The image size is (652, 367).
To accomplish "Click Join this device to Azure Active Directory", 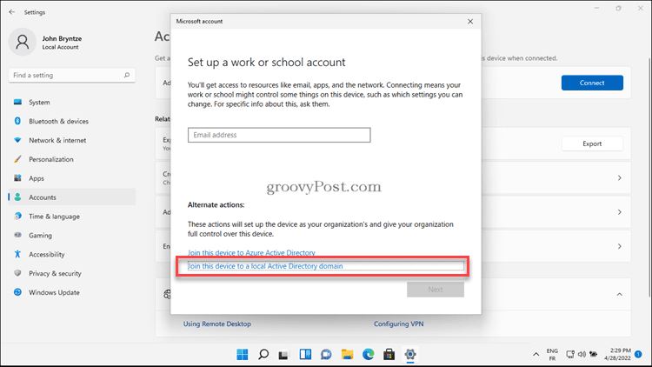I will click(x=251, y=252).
